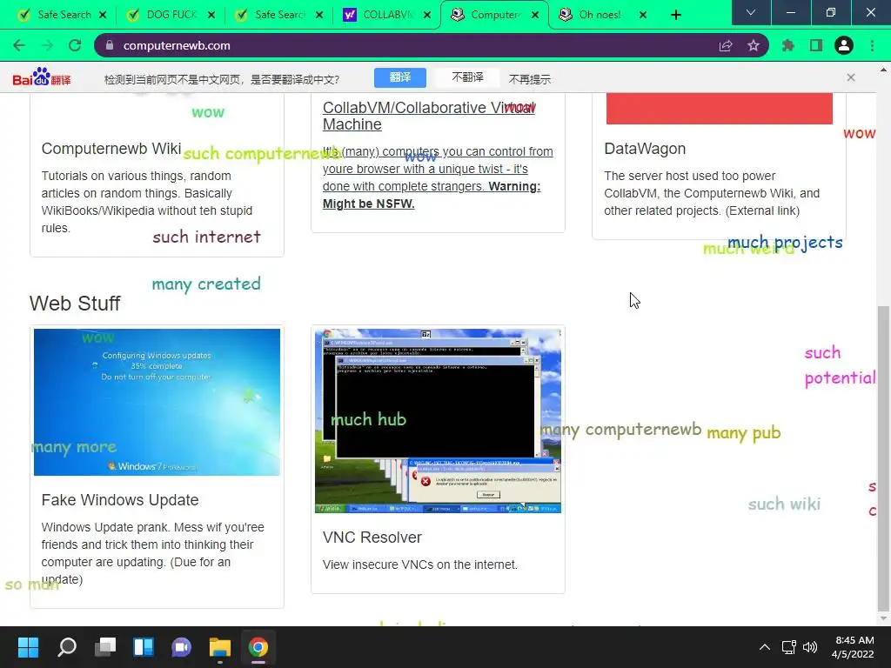The height and width of the screenshot is (668, 891).
Task: Click the page's vertical scrollbar thumb
Action: [883, 458]
